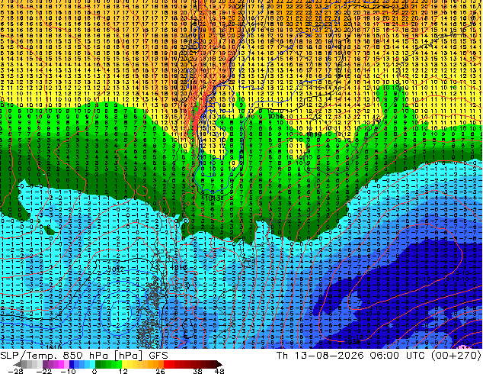Click the '12' legend value below color bar
The image size is (483, 374).
click(123, 371)
